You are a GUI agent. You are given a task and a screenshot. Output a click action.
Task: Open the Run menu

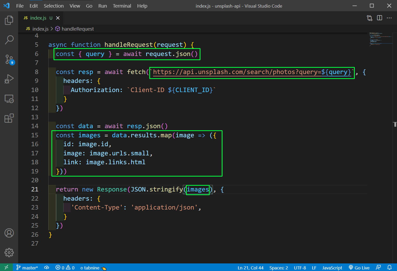[103, 6]
